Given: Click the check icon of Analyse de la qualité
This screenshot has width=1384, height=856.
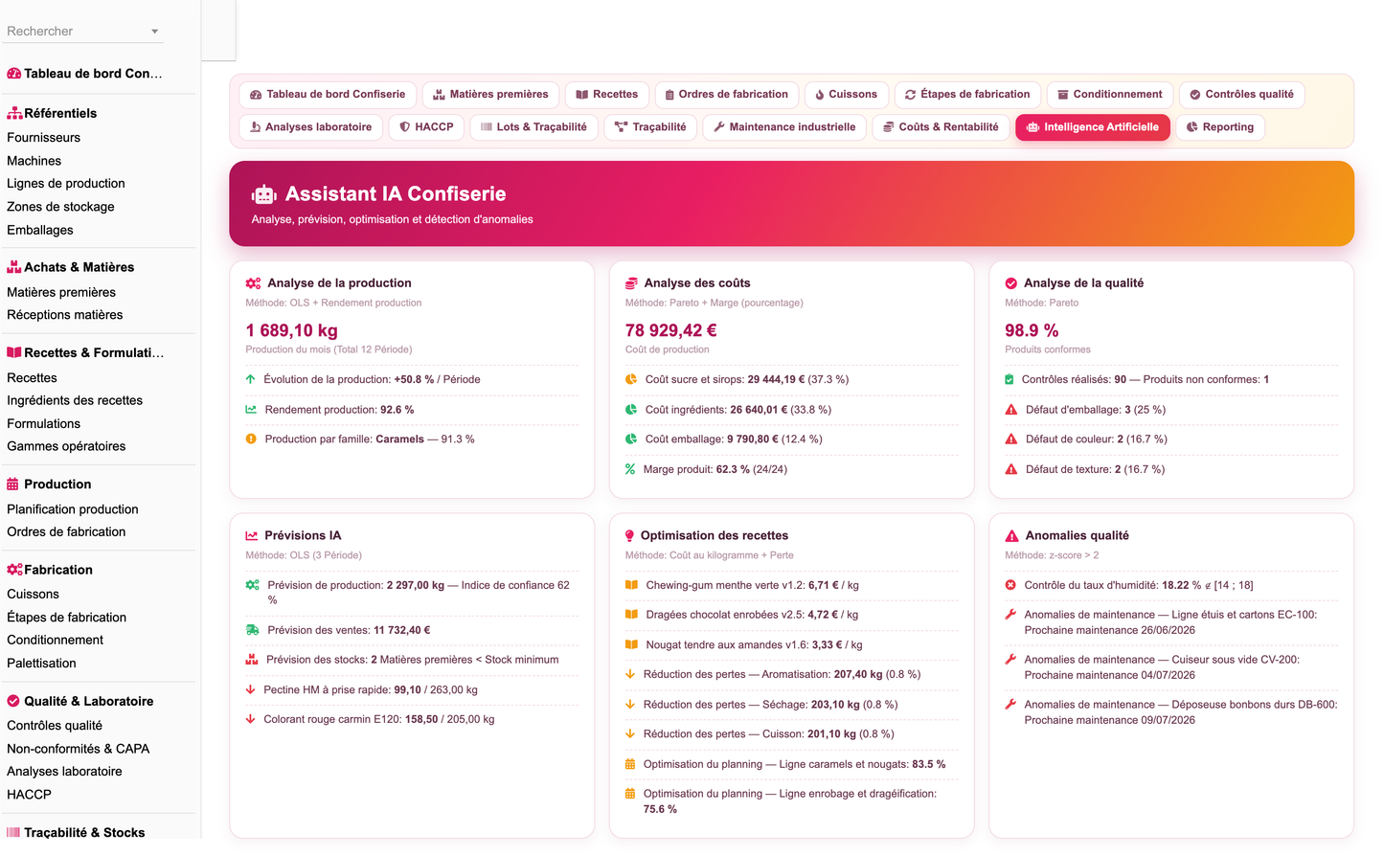Looking at the screenshot, I should (1011, 283).
